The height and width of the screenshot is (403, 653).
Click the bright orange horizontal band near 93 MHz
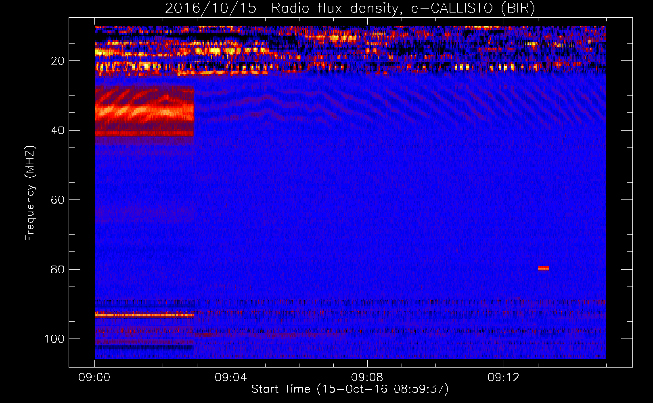(144, 315)
